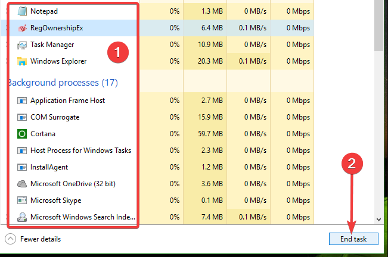This screenshot has height=257, width=388.
Task: Click OneDrive's 3.6 MB memory value
Action: [212, 184]
